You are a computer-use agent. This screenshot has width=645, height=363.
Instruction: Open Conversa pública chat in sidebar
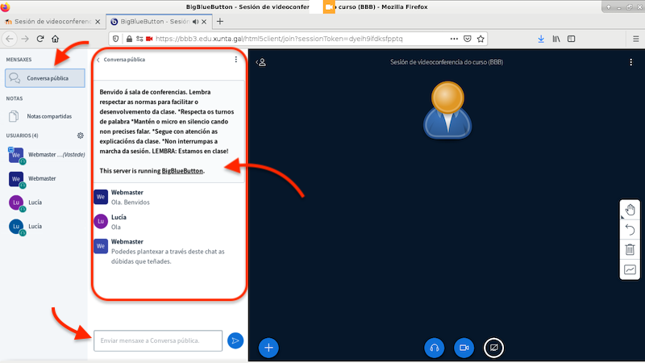click(x=45, y=78)
